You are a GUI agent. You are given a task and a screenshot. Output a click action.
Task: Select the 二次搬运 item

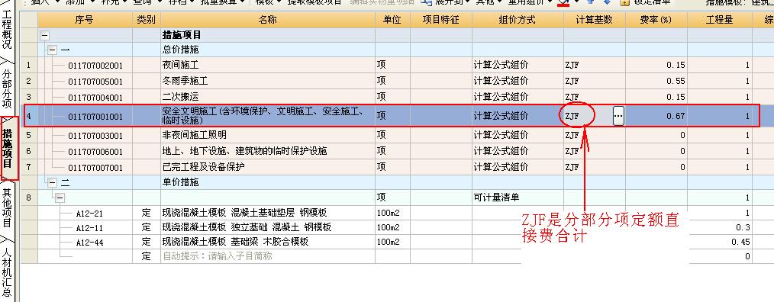point(180,97)
